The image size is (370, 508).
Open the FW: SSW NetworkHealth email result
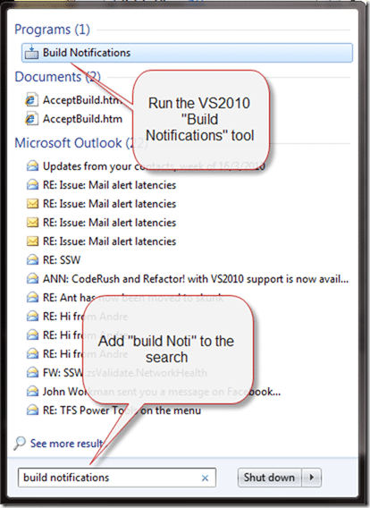pyautogui.click(x=124, y=373)
